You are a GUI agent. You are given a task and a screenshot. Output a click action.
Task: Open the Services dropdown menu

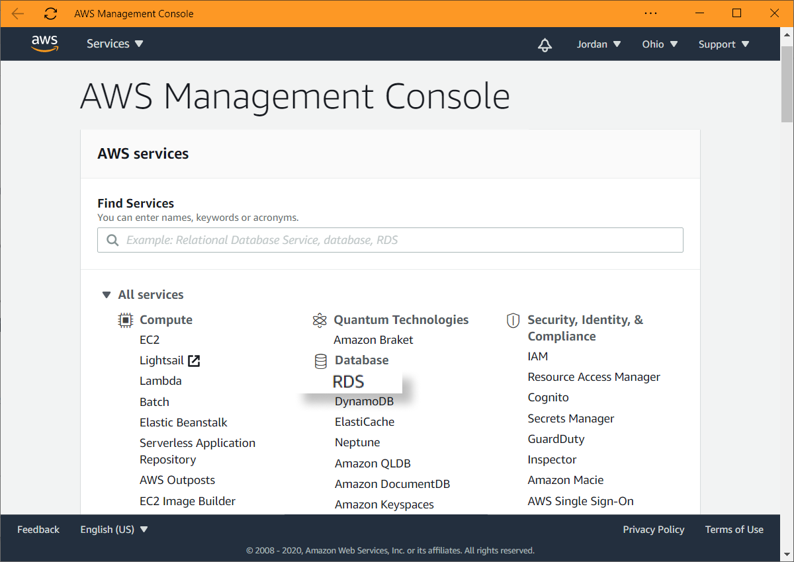(115, 44)
